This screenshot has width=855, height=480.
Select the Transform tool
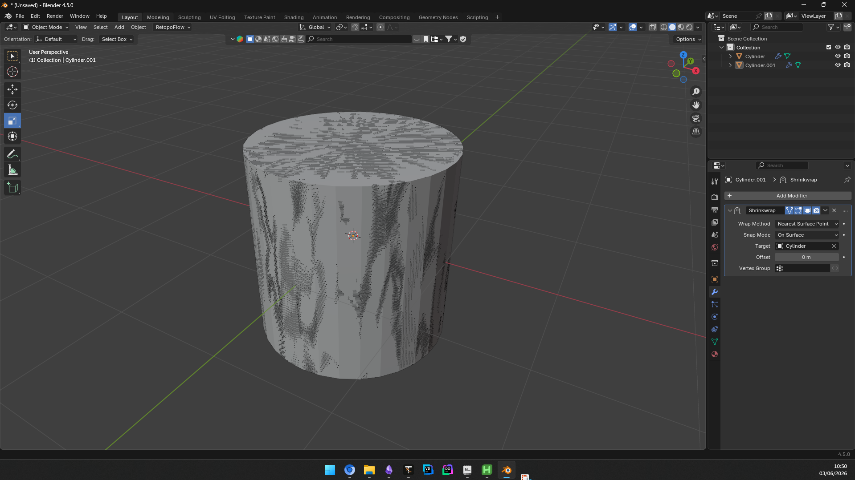click(12, 136)
